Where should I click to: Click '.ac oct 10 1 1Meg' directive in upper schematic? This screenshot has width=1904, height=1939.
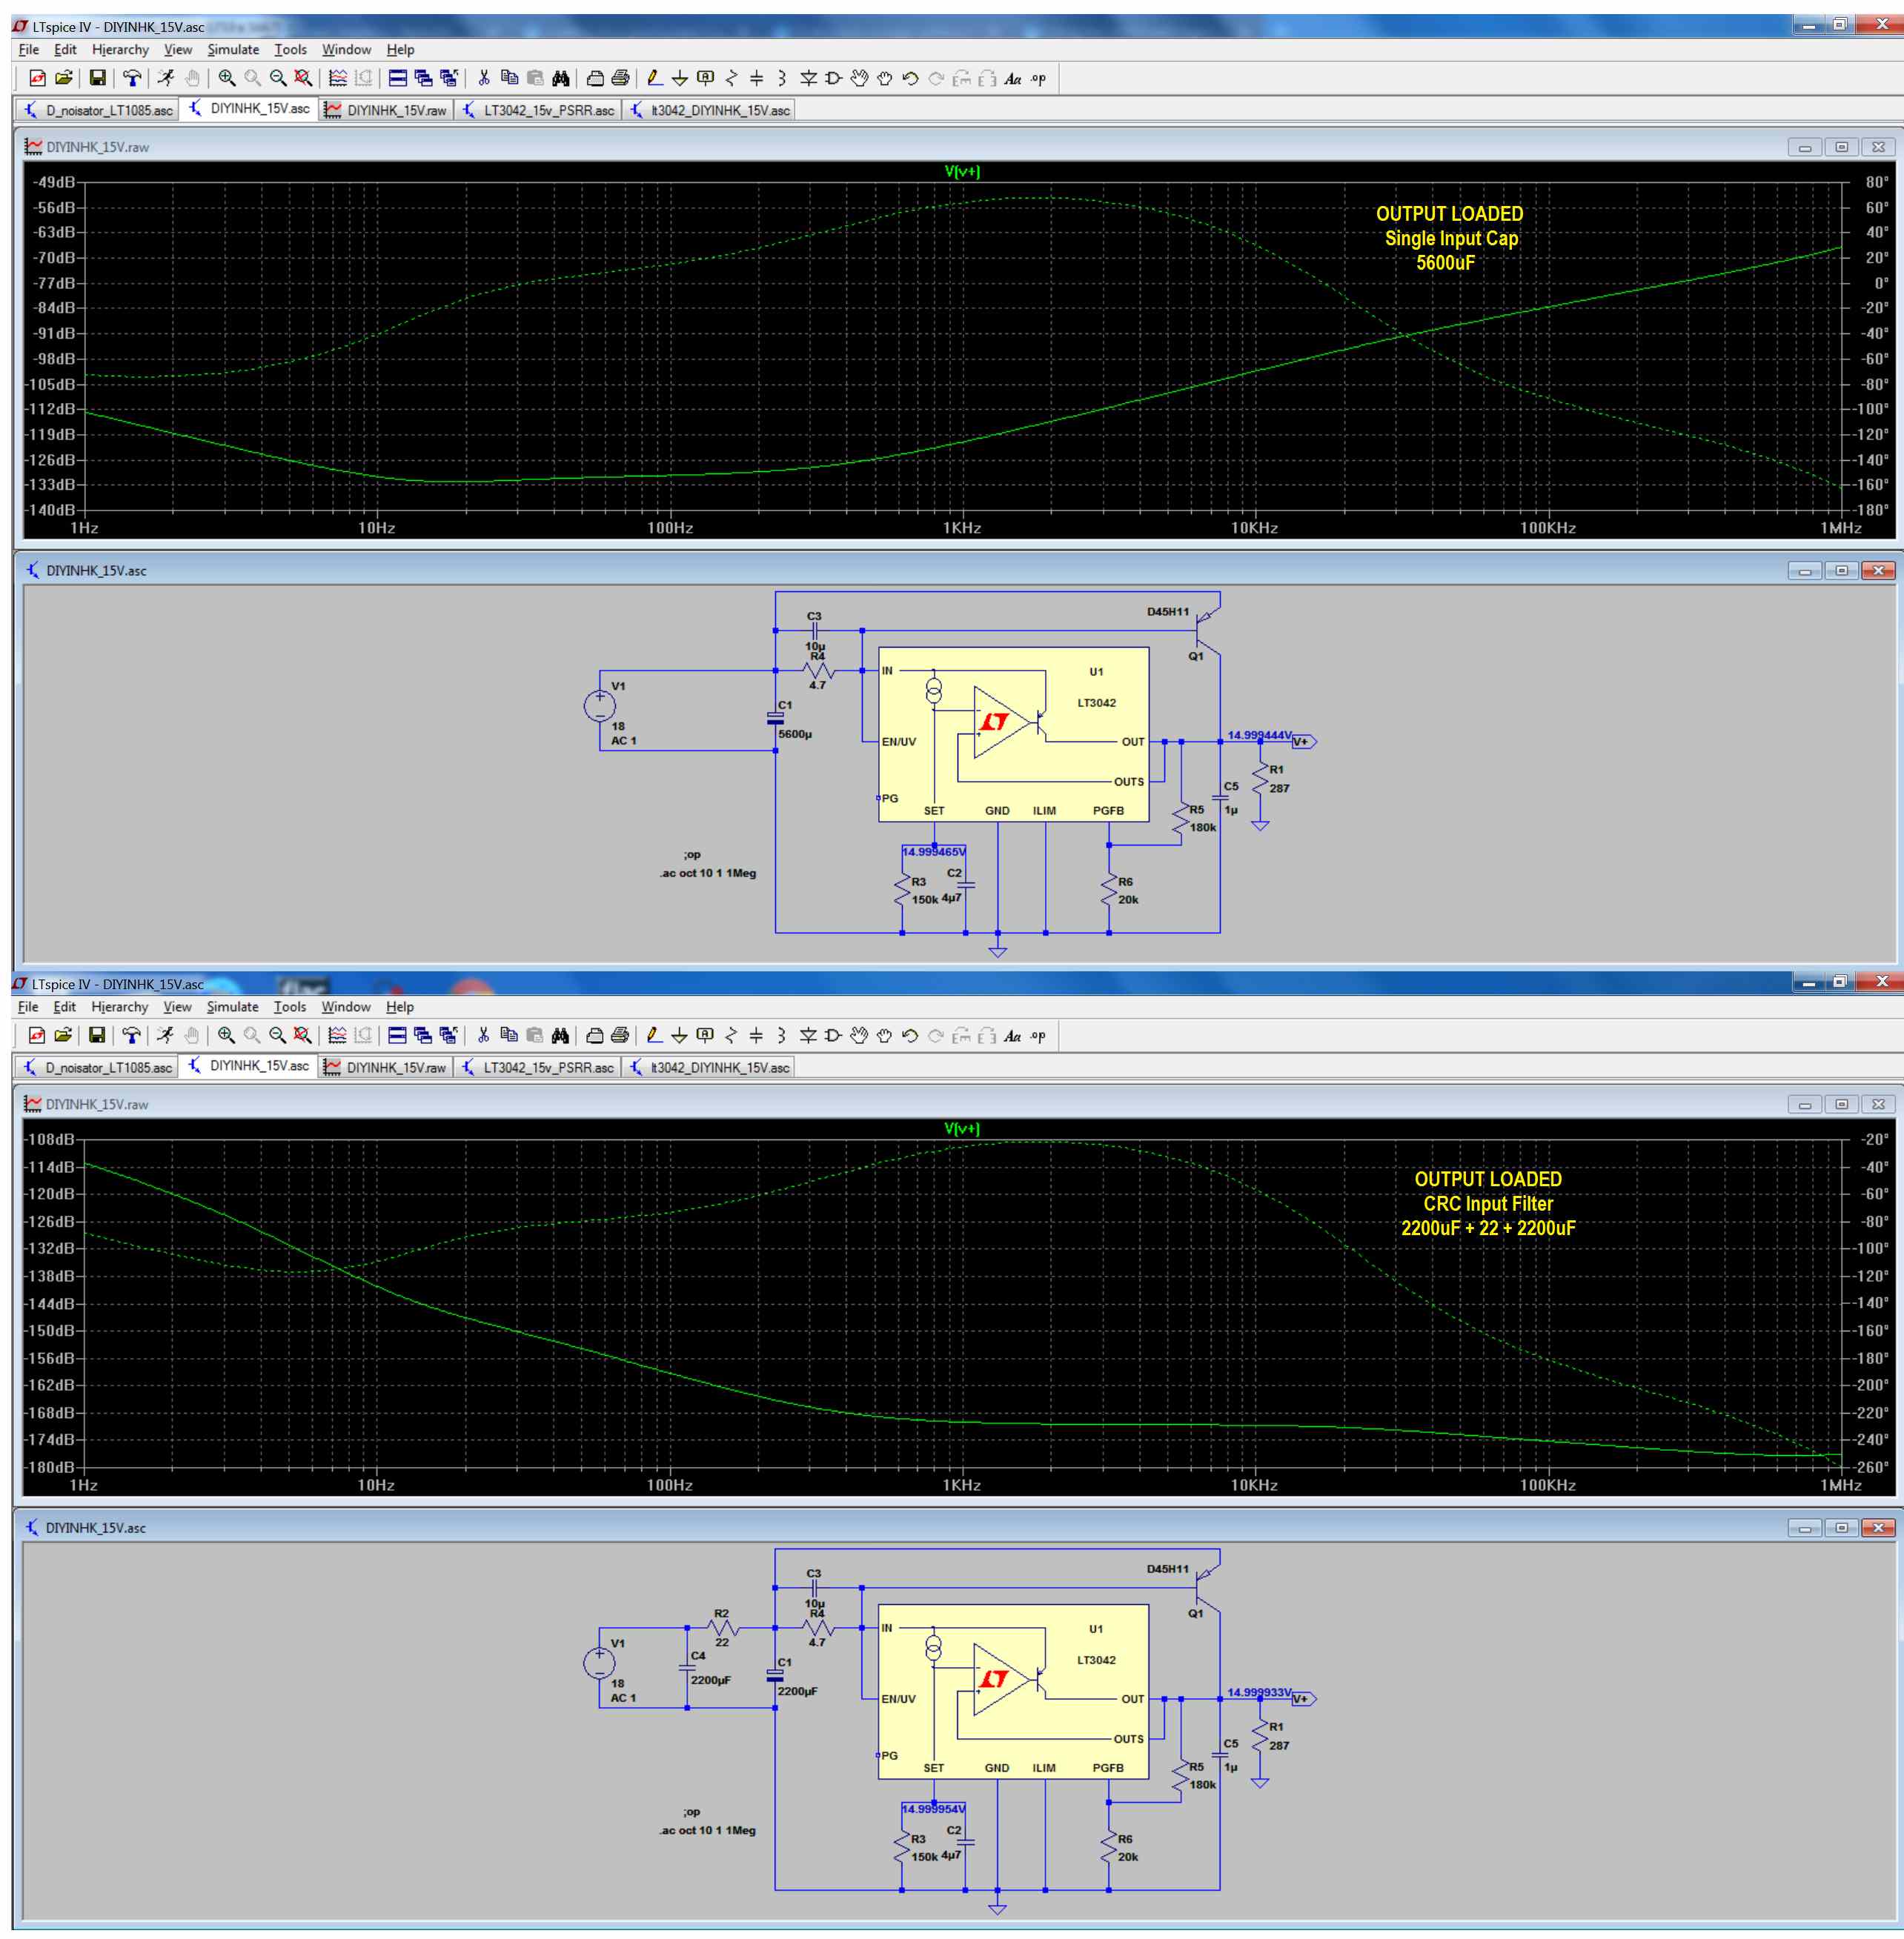707,873
